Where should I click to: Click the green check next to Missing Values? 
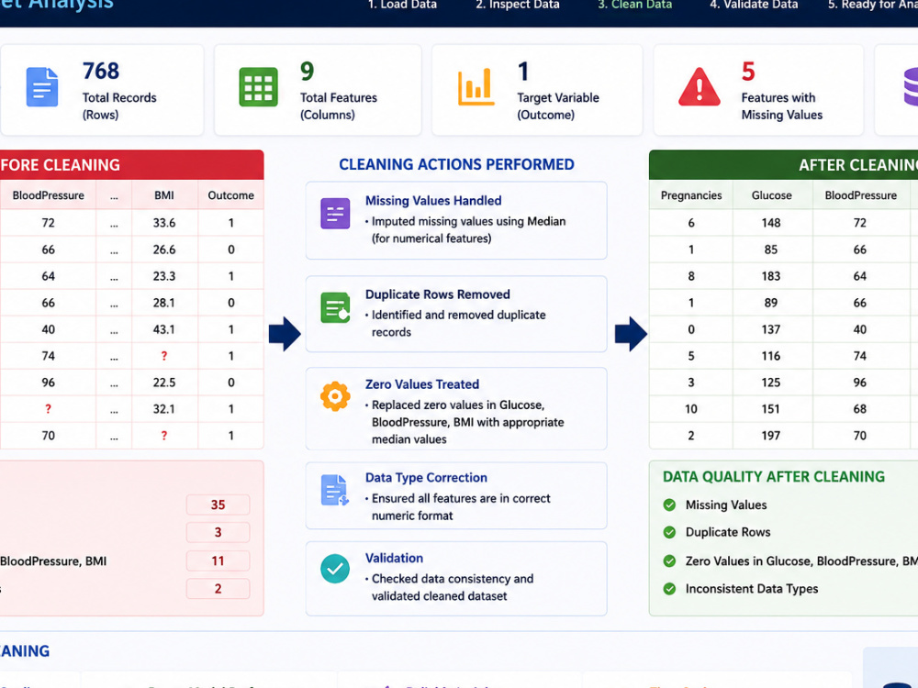coord(669,505)
